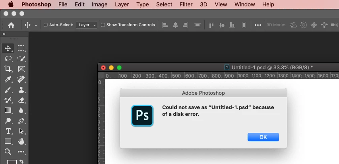Select the Dodge tool
339x164 pixels.
click(8, 121)
